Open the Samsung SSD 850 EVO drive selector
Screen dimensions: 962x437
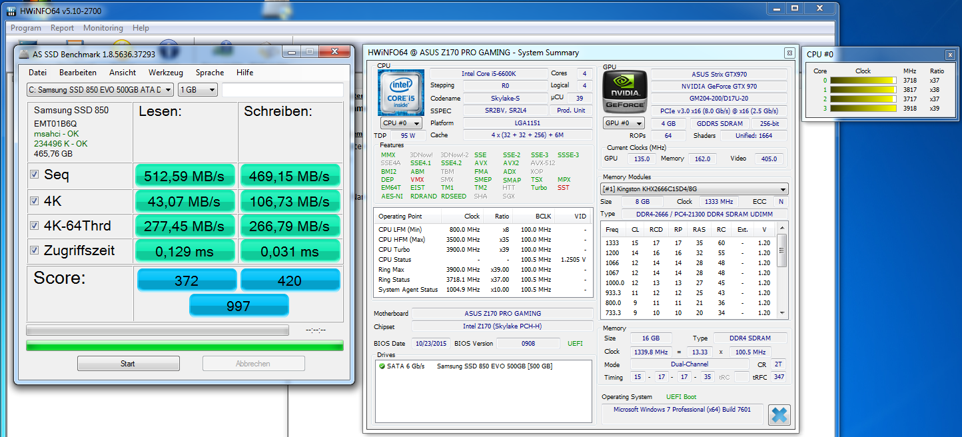click(100, 90)
